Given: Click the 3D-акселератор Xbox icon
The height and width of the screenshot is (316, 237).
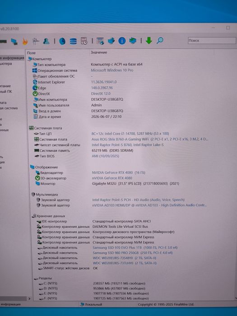Looking at the screenshot, I should (37, 178).
